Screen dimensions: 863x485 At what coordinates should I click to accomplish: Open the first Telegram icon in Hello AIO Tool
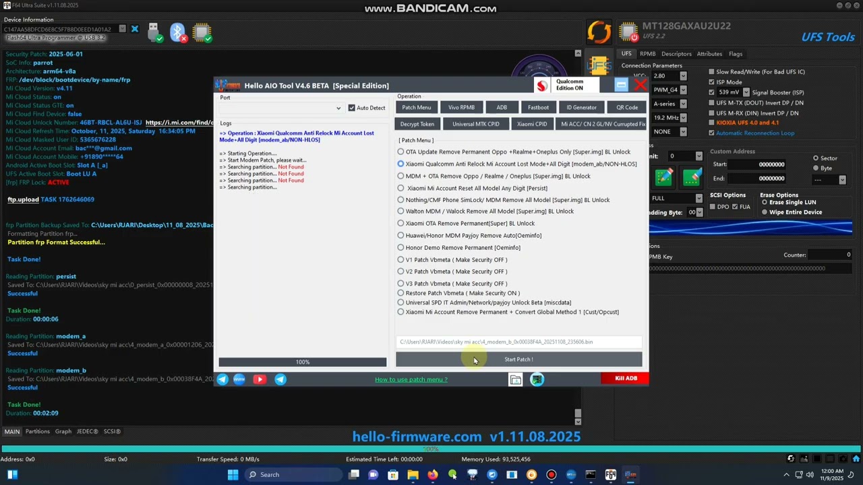(222, 379)
